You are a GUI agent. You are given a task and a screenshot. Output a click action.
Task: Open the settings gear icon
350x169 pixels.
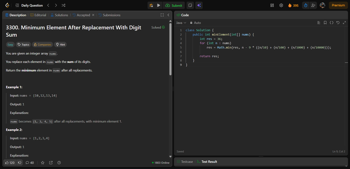point(281,5)
